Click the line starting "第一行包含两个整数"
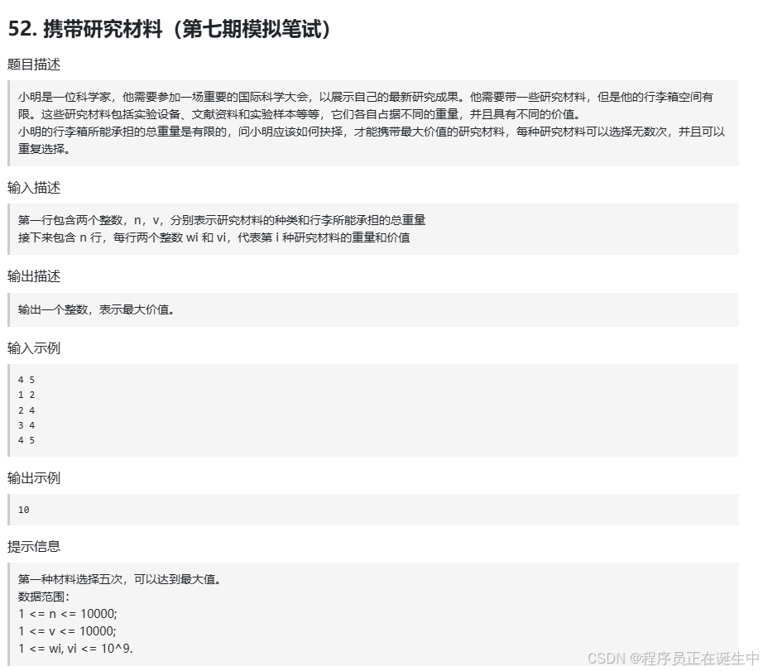 tap(222, 220)
